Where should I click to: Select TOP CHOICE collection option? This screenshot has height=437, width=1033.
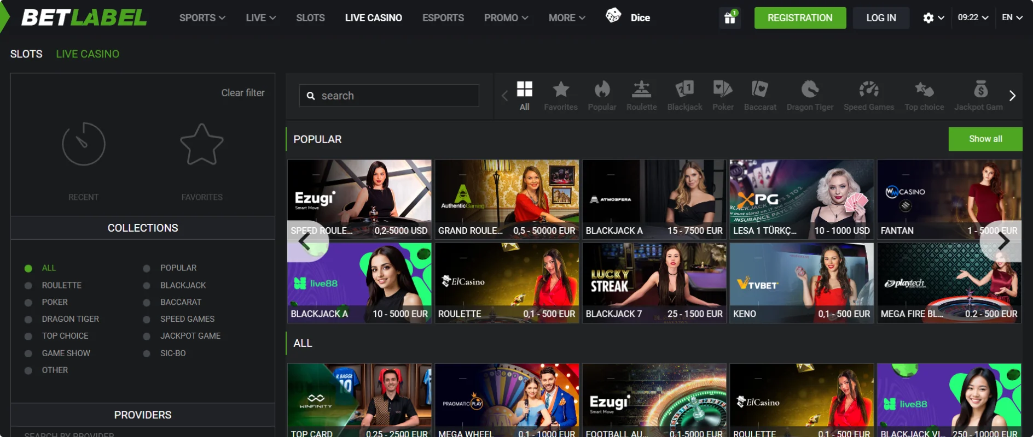click(56, 336)
